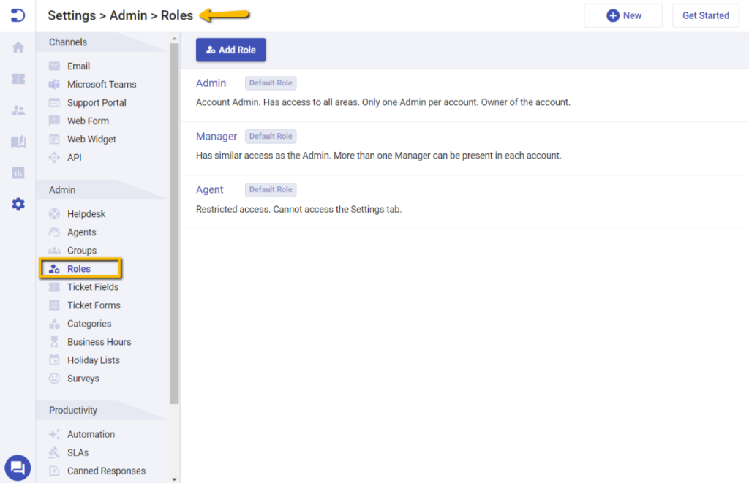The width and height of the screenshot is (749, 483).
Task: Open SLAs under Productivity
Action: (78, 452)
